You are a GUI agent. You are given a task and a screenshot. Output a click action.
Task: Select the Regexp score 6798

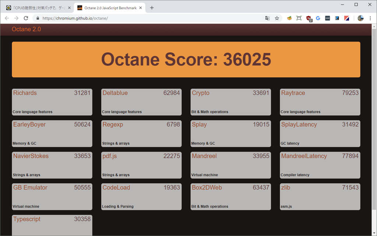pos(173,124)
